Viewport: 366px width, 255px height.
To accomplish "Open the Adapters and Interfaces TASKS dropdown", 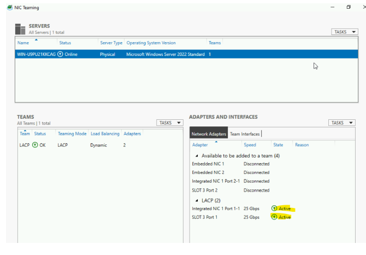I will click(341, 123).
